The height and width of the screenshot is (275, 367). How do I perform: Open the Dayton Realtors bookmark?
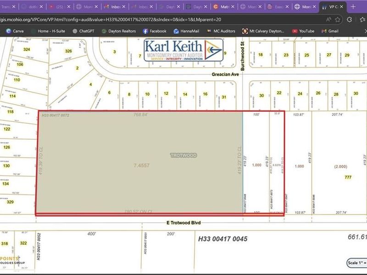(119, 31)
